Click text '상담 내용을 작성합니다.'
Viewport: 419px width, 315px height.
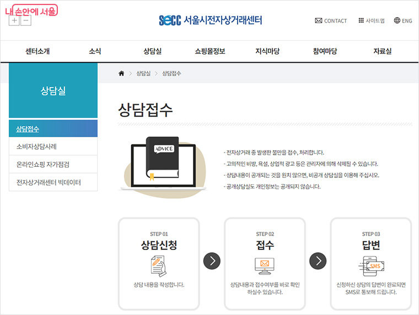pos(159,285)
